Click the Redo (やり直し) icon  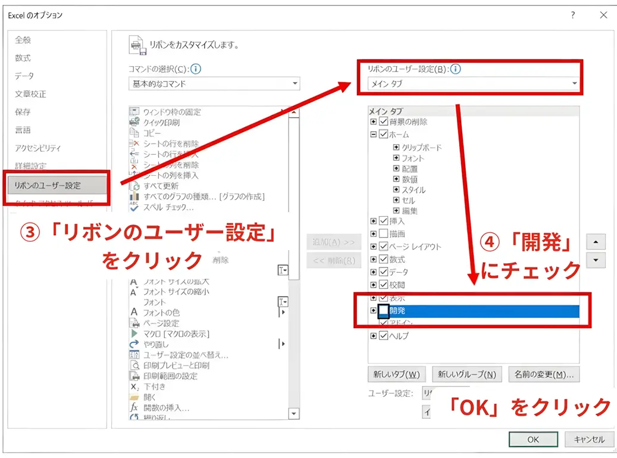(x=134, y=344)
